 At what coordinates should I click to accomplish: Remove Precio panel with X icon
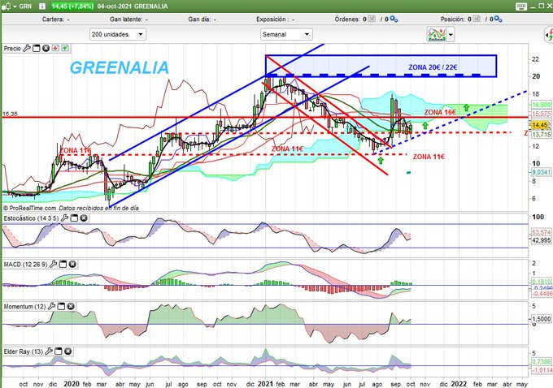(x=46, y=48)
